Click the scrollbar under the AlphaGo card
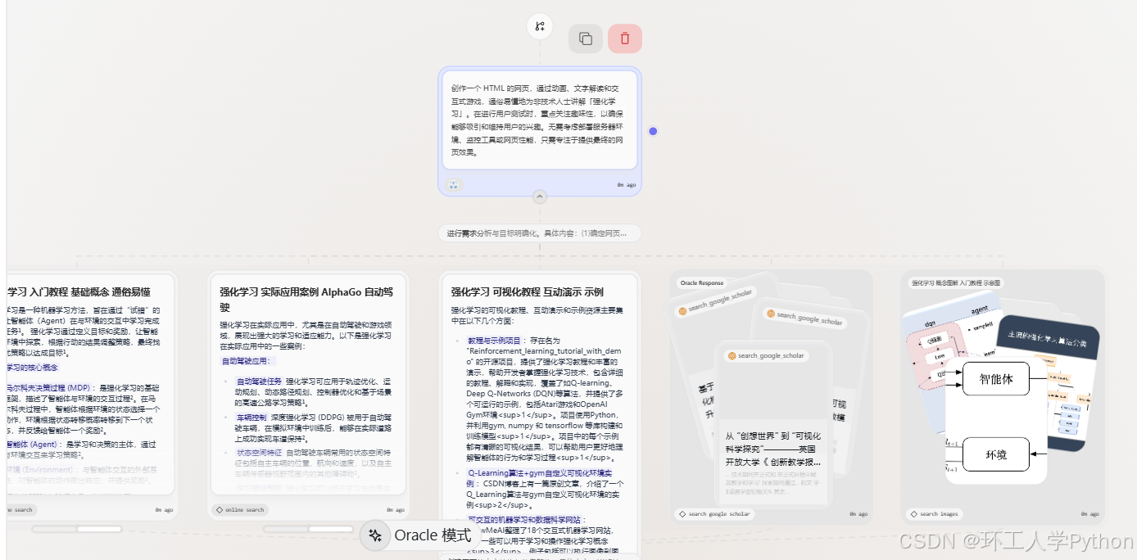 (x=307, y=529)
